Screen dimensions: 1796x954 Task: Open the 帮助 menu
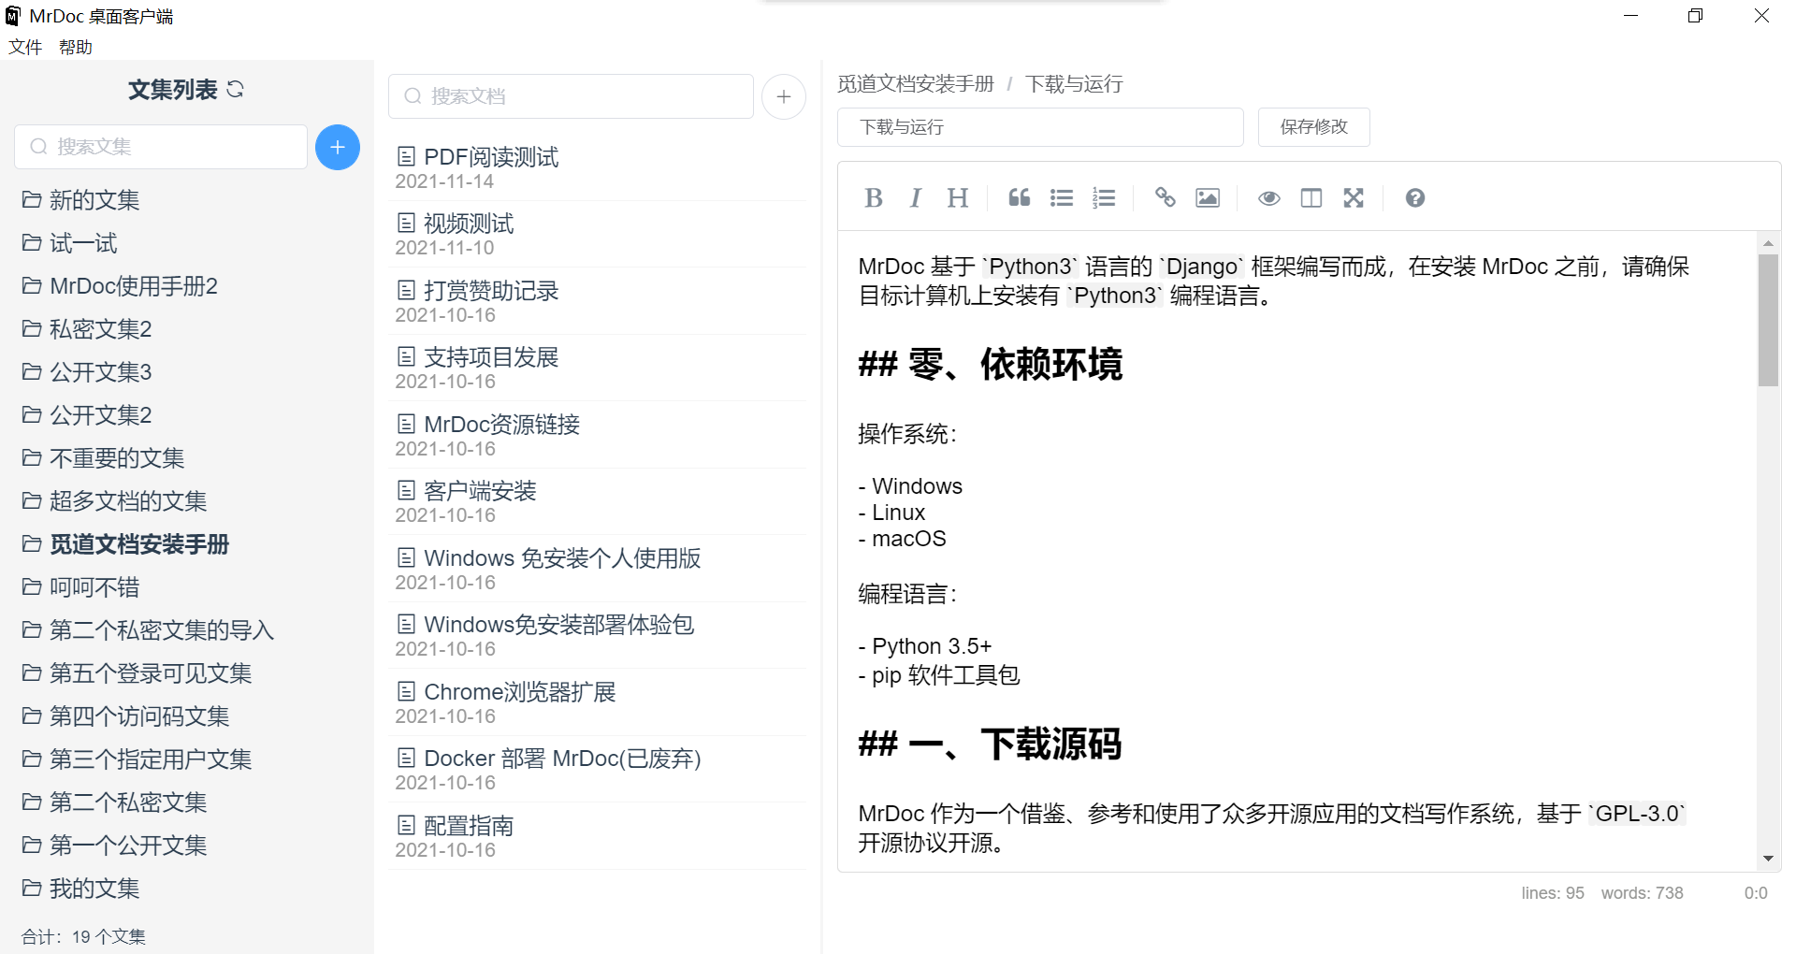[75, 48]
